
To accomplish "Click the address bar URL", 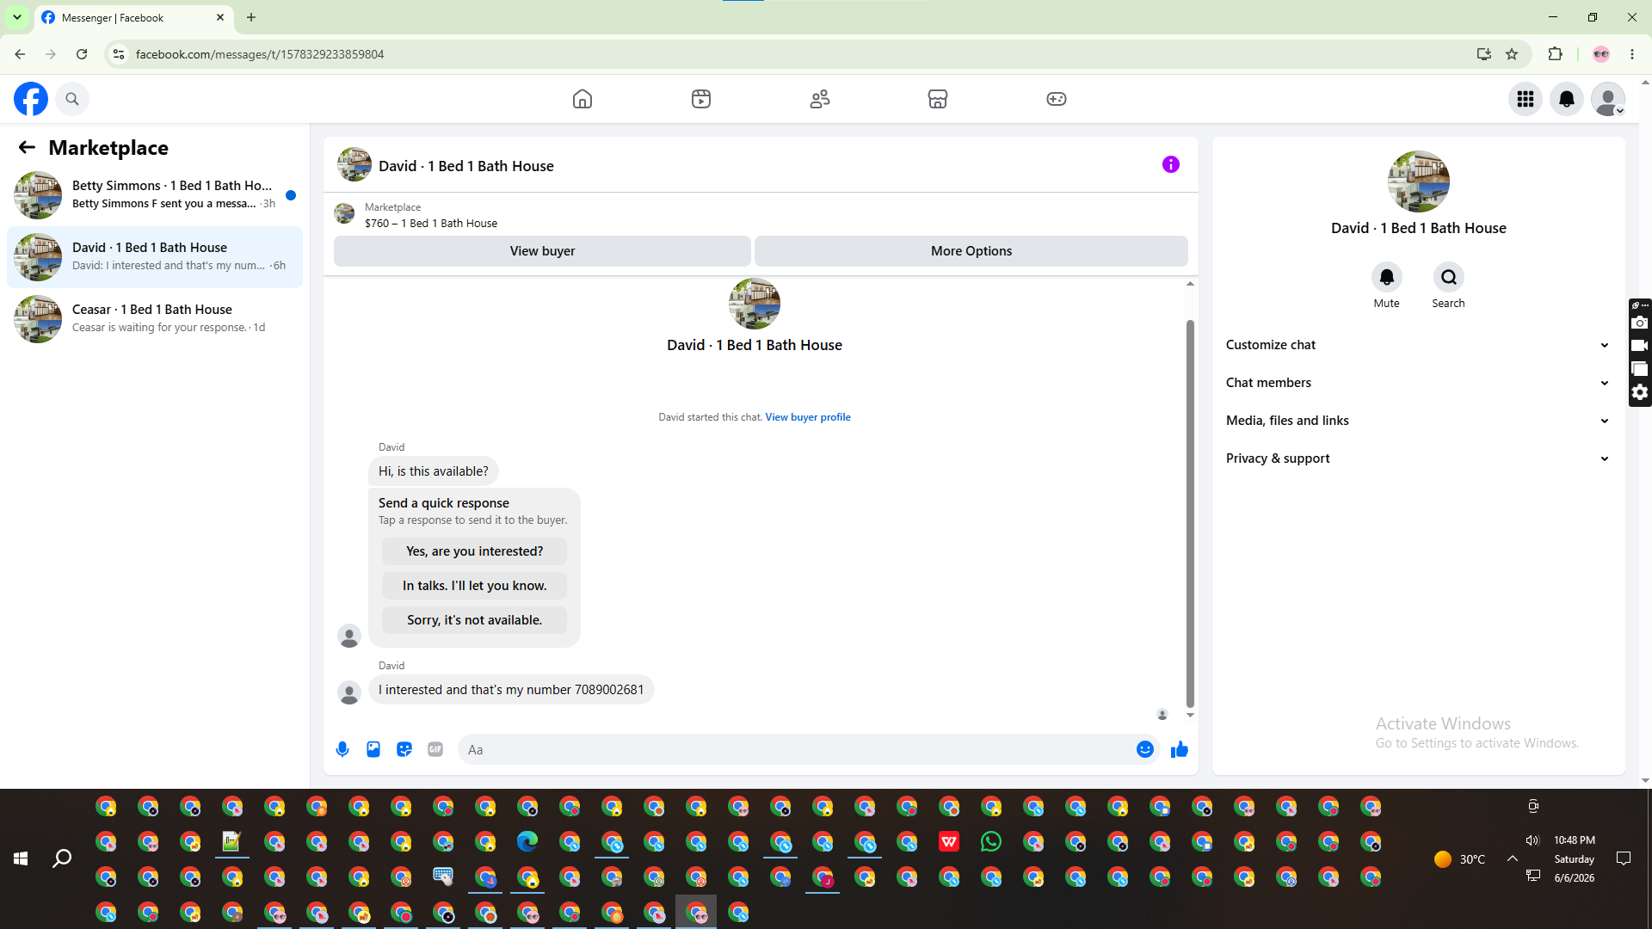I will (x=260, y=54).
